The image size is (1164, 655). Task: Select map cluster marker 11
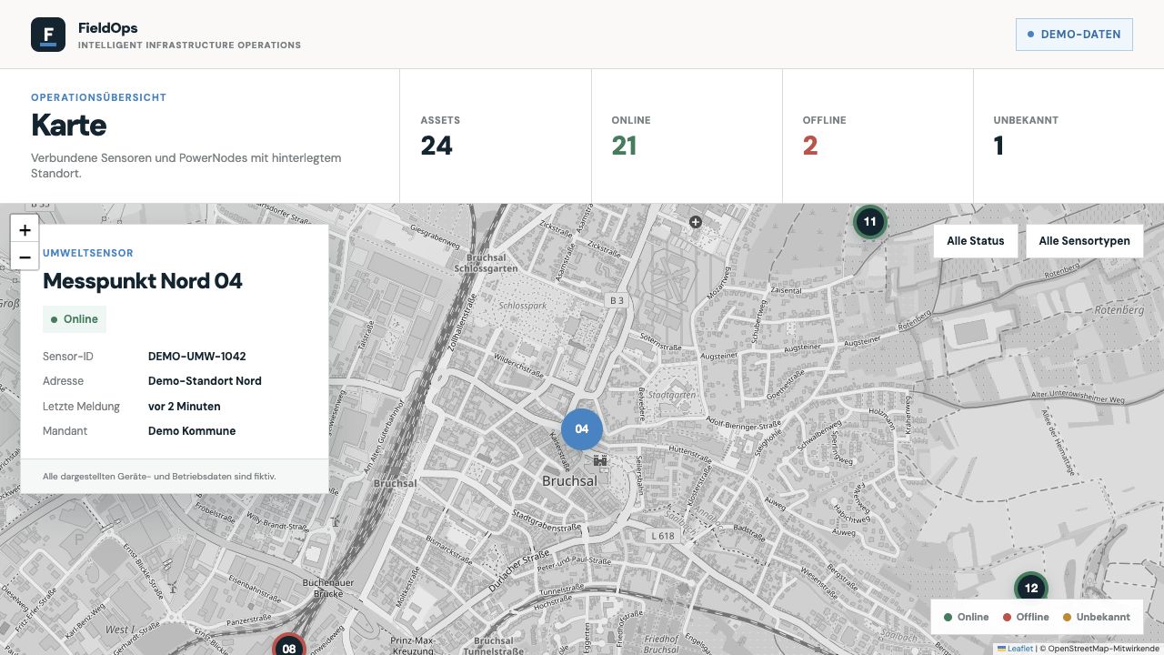[870, 222]
